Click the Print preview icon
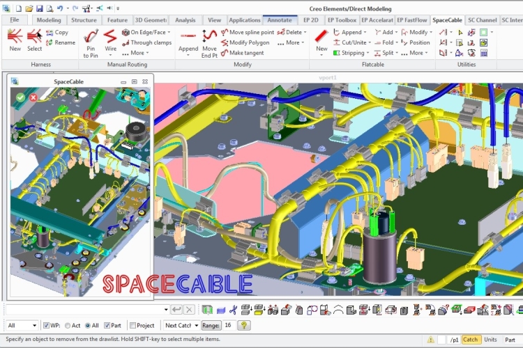 [50, 8]
